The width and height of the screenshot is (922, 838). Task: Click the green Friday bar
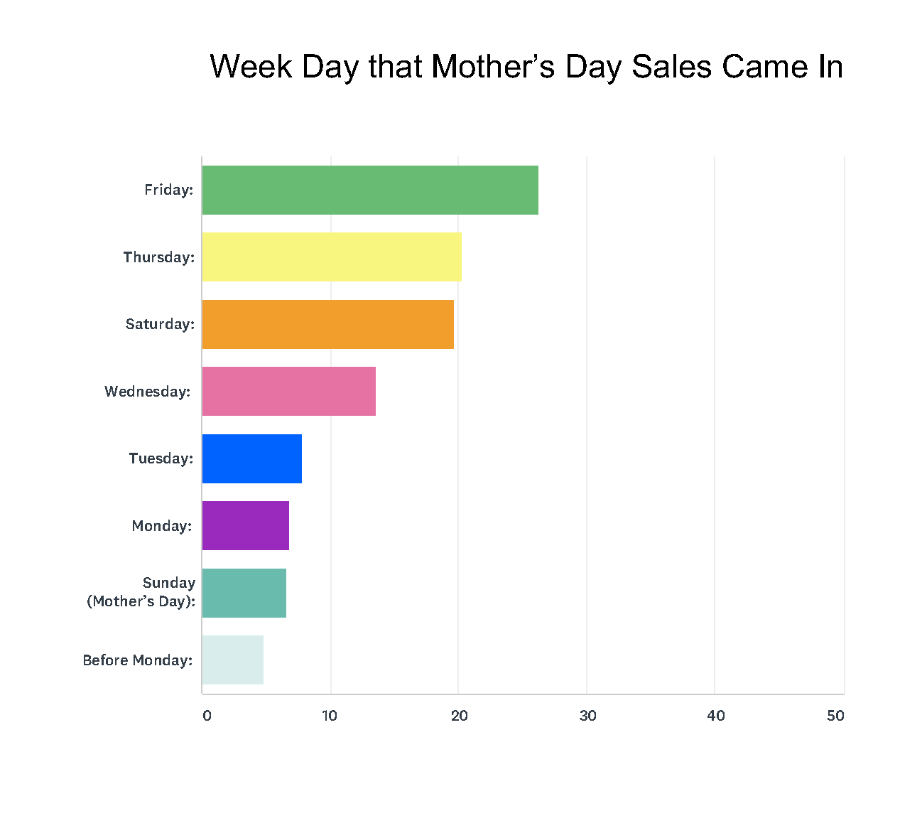pos(369,190)
